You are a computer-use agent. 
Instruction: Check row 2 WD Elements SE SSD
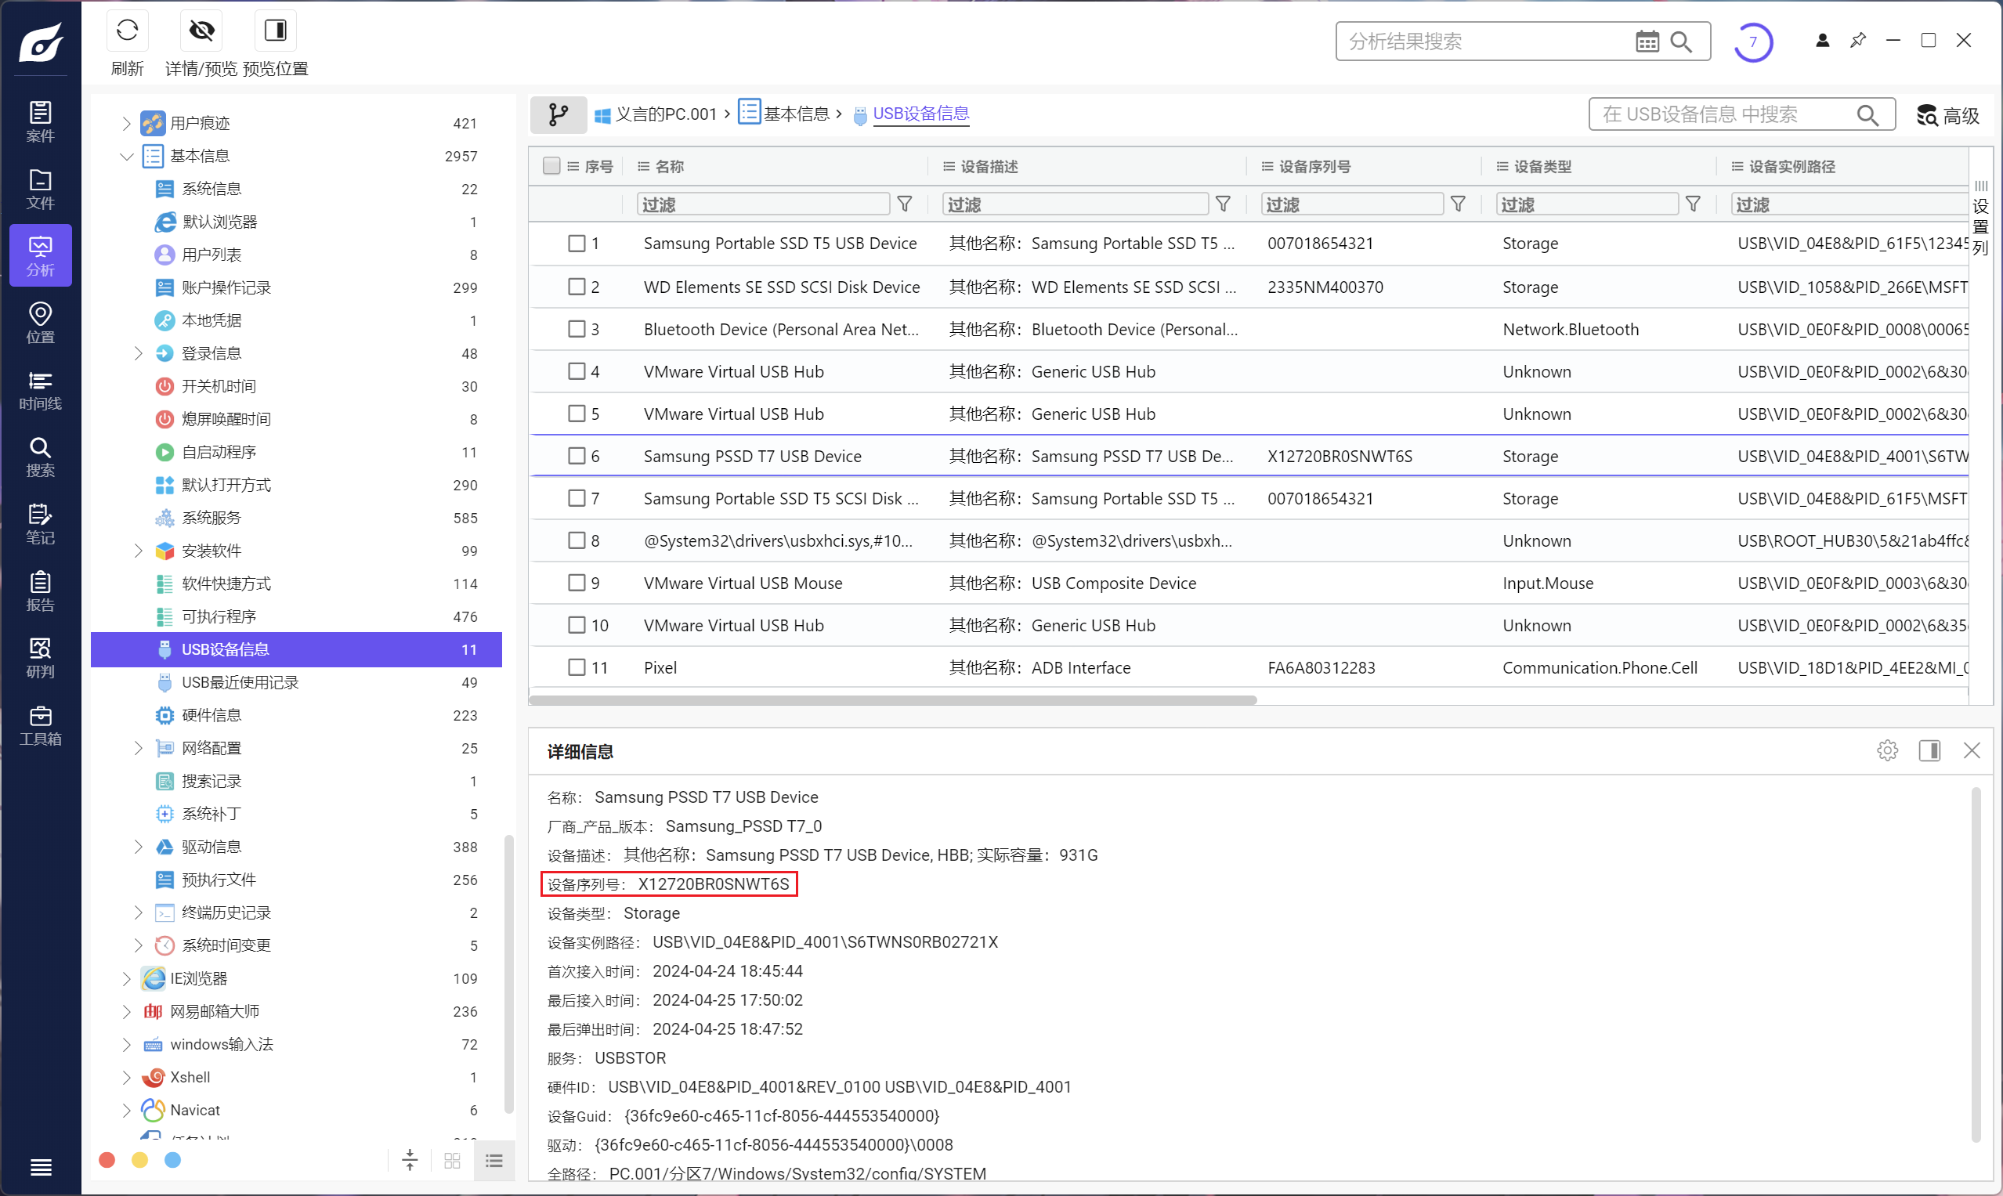pyautogui.click(x=577, y=287)
